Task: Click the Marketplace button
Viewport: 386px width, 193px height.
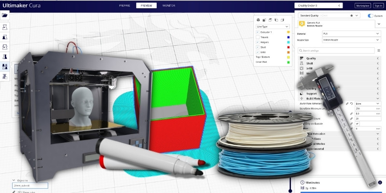Action: pos(362,5)
